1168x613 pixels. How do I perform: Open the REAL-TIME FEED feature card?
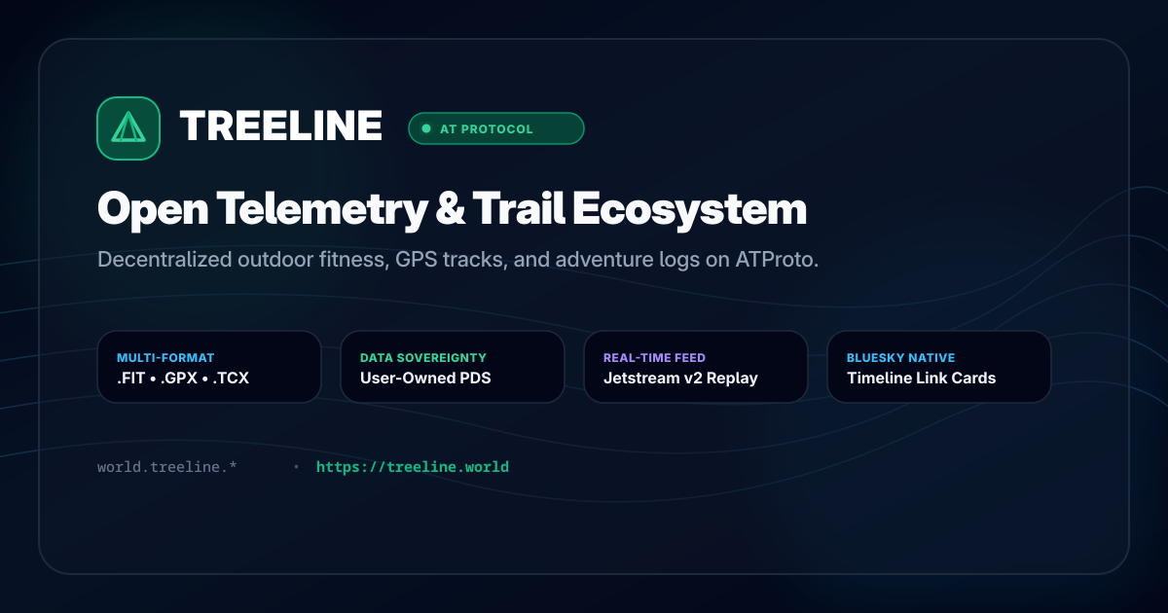point(696,367)
